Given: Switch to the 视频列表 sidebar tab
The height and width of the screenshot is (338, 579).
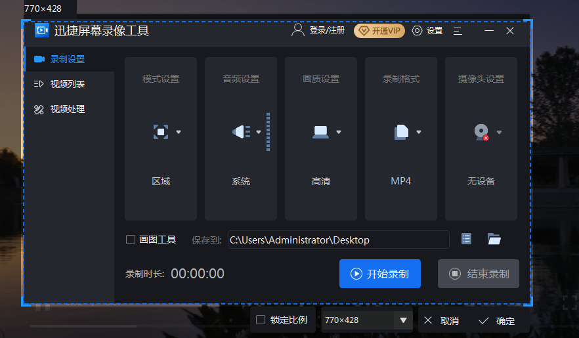Looking at the screenshot, I should tap(70, 84).
